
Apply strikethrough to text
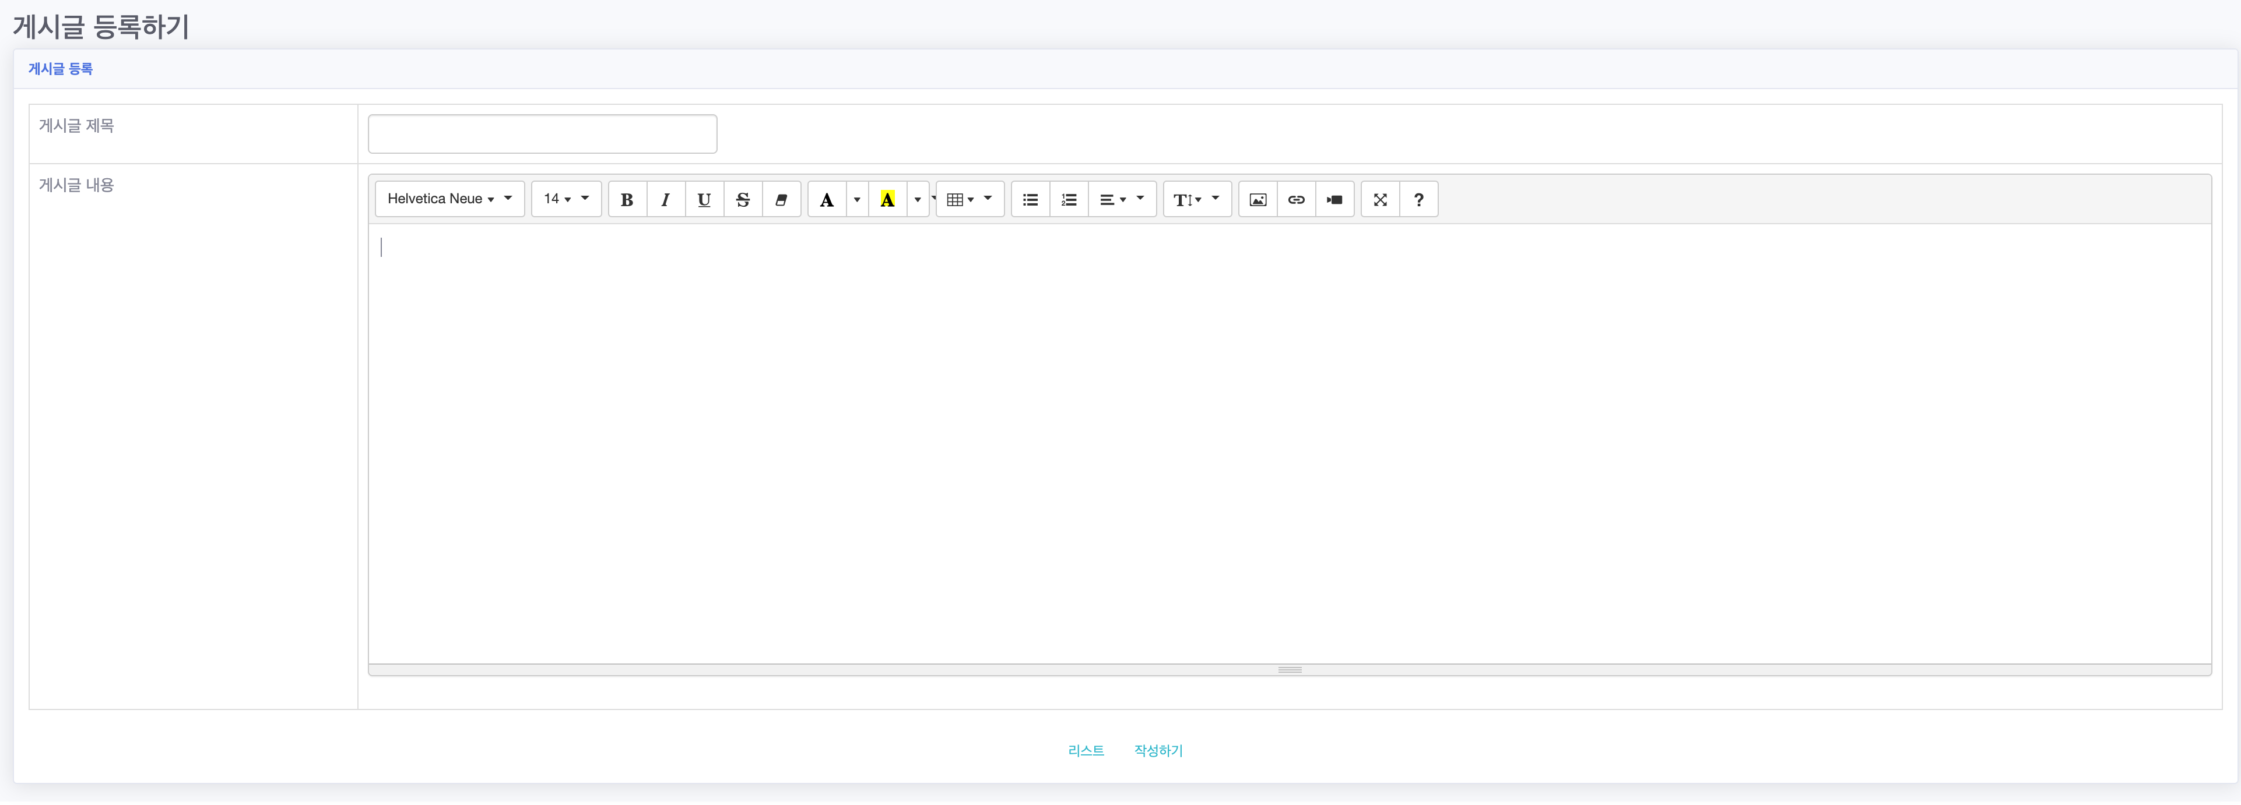tap(742, 200)
